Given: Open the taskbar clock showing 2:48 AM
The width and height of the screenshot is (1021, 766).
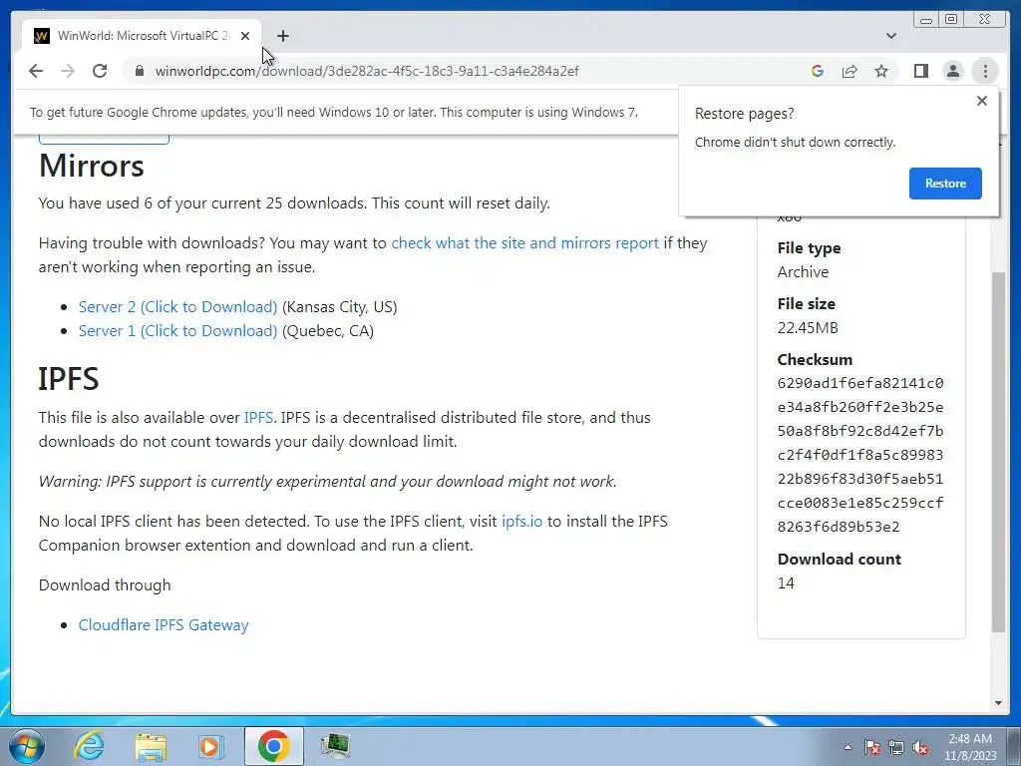Looking at the screenshot, I should point(970,747).
